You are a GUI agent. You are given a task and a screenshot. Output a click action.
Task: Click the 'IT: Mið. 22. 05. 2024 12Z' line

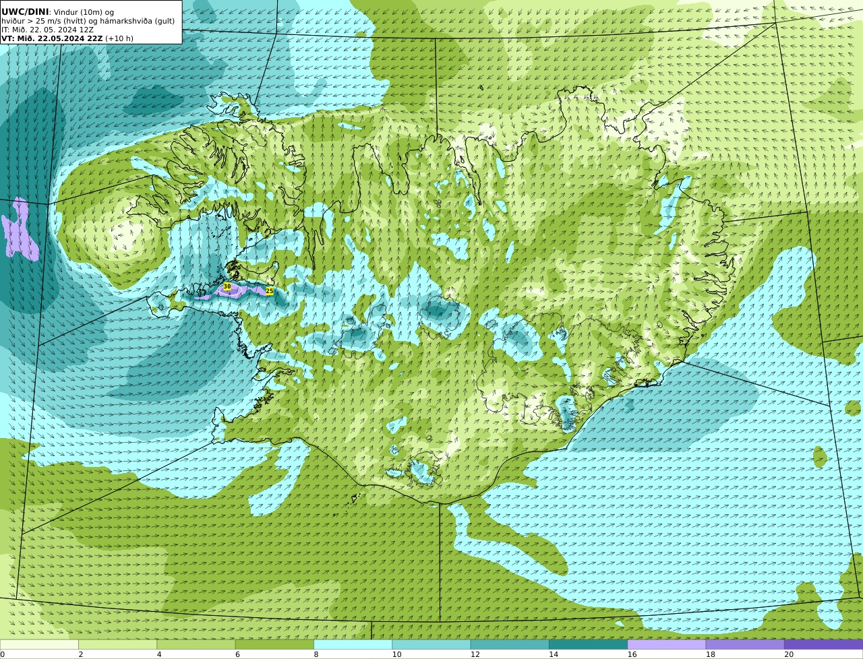[x=47, y=30]
